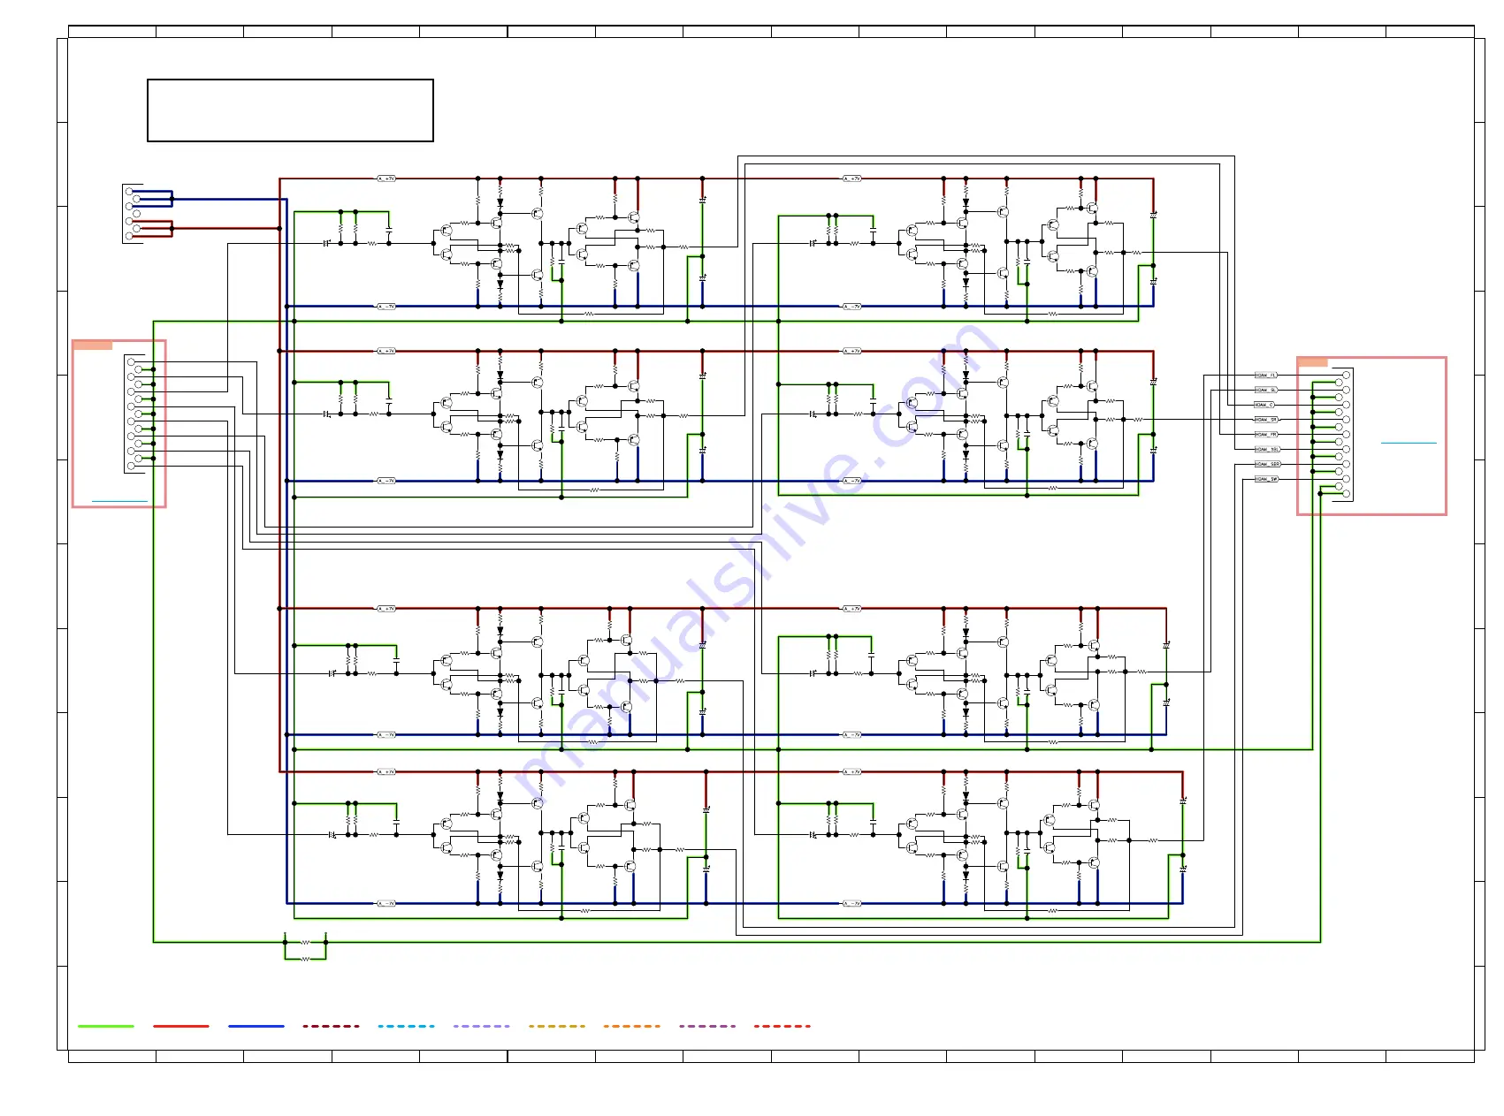Click the HDAM_C signal label
Screen dimensions: 1504x1116
1266,405
